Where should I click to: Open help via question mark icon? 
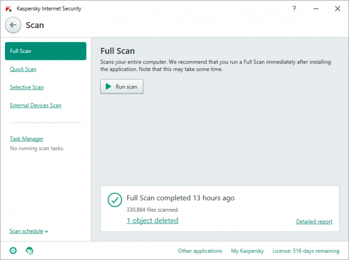coord(294,9)
